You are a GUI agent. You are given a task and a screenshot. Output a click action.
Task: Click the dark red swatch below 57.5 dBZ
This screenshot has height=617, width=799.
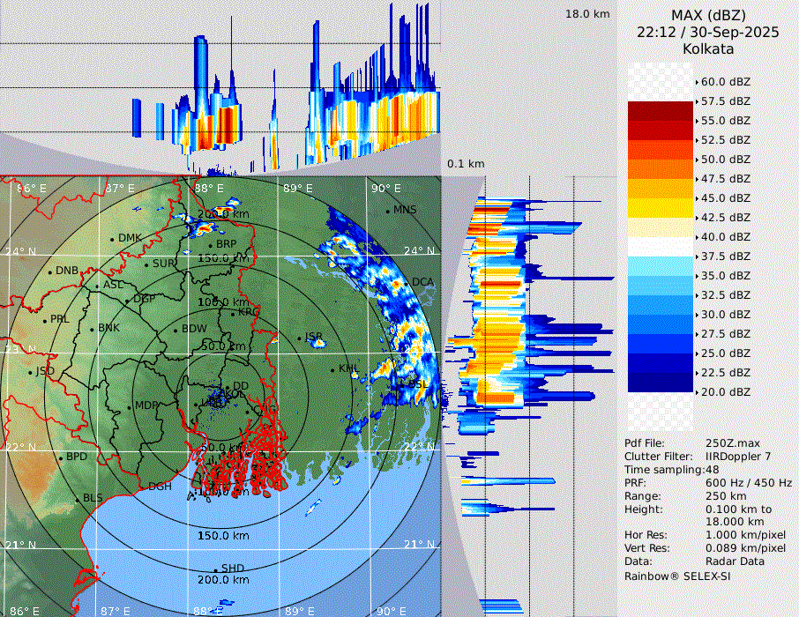point(661,110)
